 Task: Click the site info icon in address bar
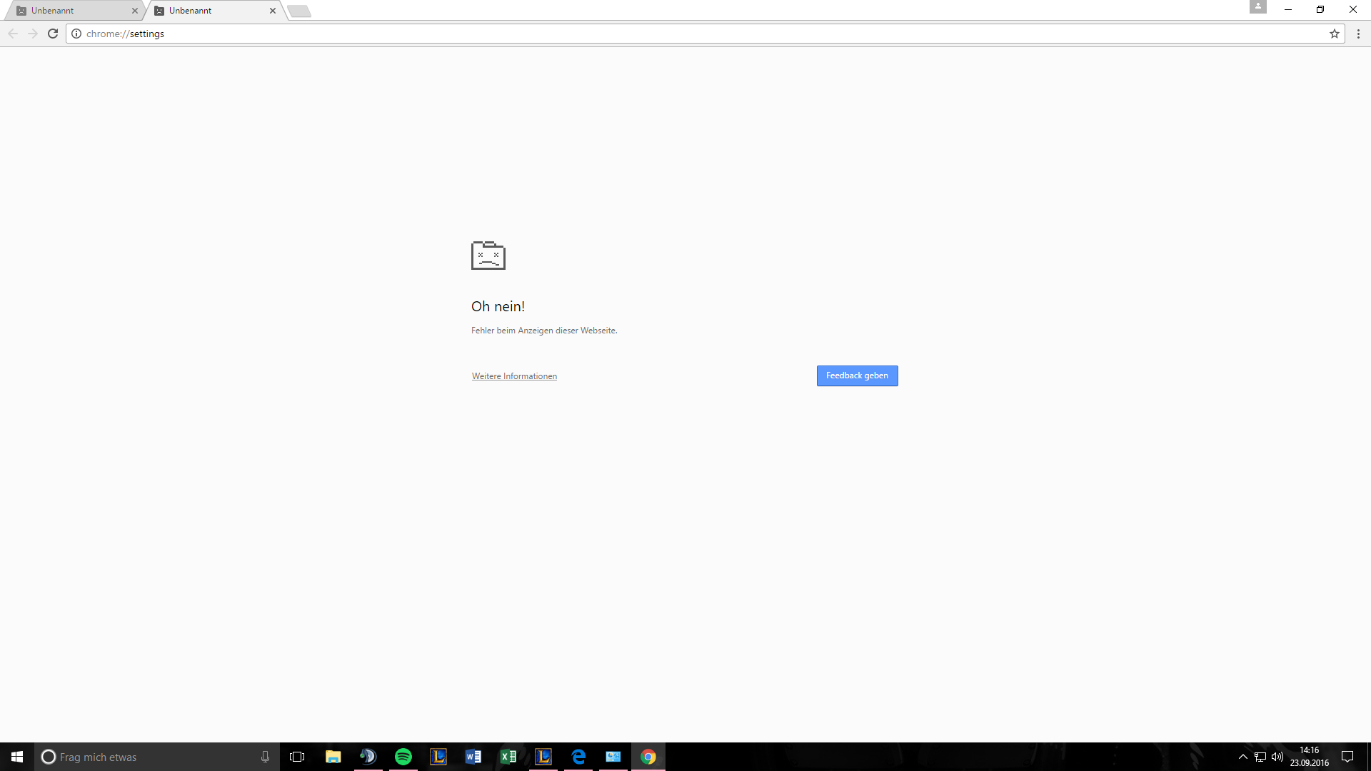(x=76, y=34)
